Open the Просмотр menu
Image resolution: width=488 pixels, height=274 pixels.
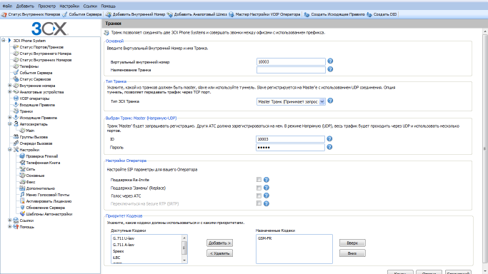pos(46,6)
